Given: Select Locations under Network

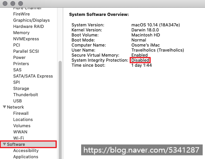Looking at the screenshot, I should [x=23, y=119].
